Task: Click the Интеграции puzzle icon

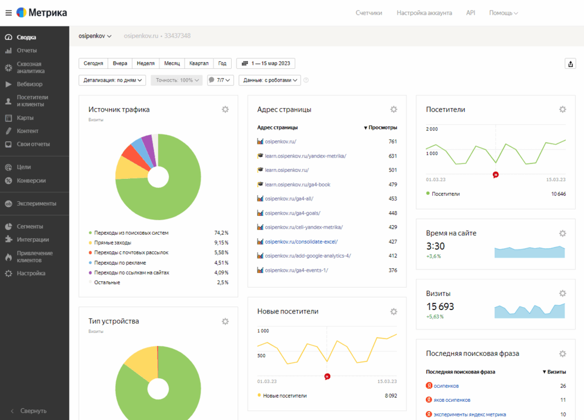Action: tap(9, 239)
